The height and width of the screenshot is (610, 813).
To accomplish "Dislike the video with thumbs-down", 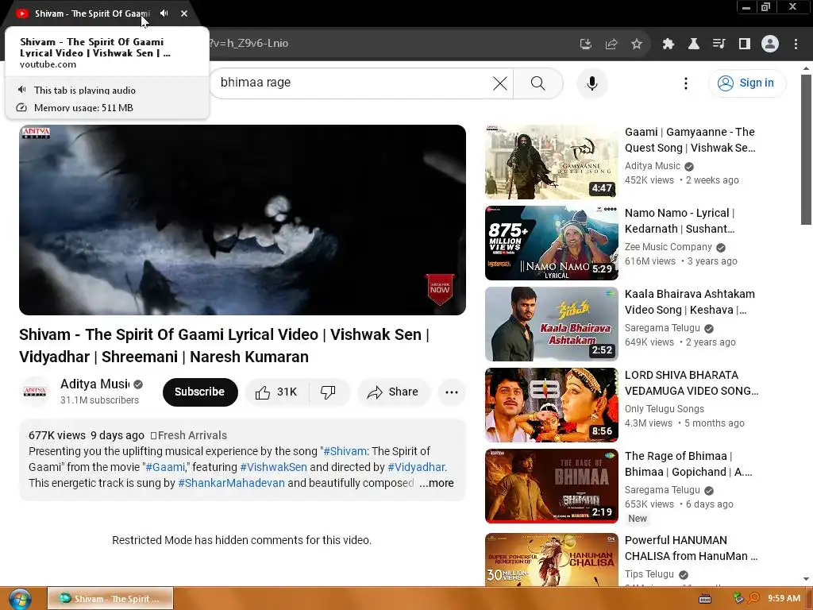I will click(328, 392).
